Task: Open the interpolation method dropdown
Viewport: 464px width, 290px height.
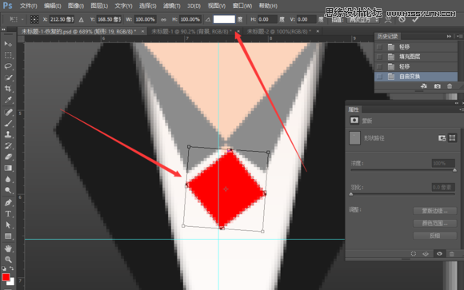Action: 364,20
